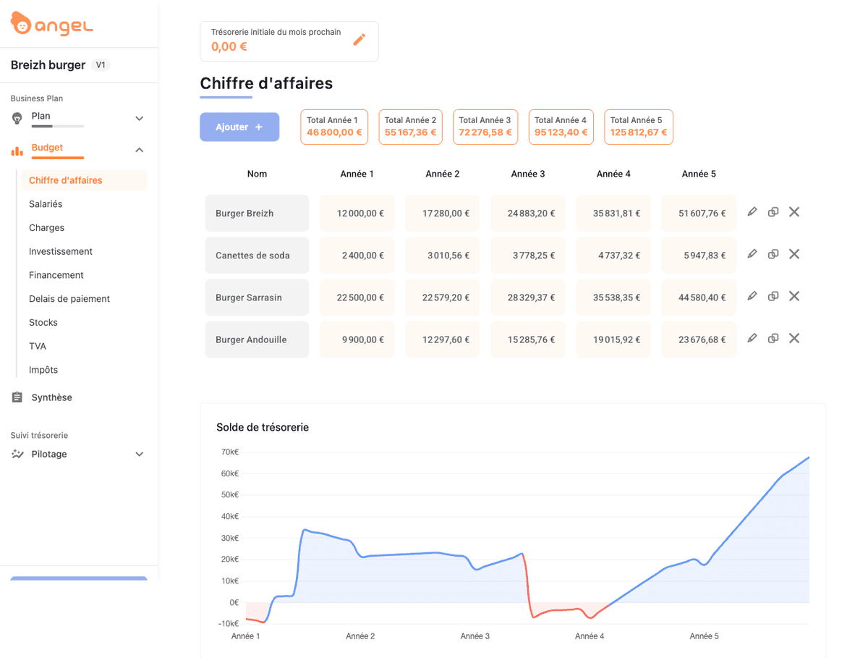This screenshot has height=658, width=868.
Task: Edit the initial treasury amount pencil icon
Action: coord(359,40)
